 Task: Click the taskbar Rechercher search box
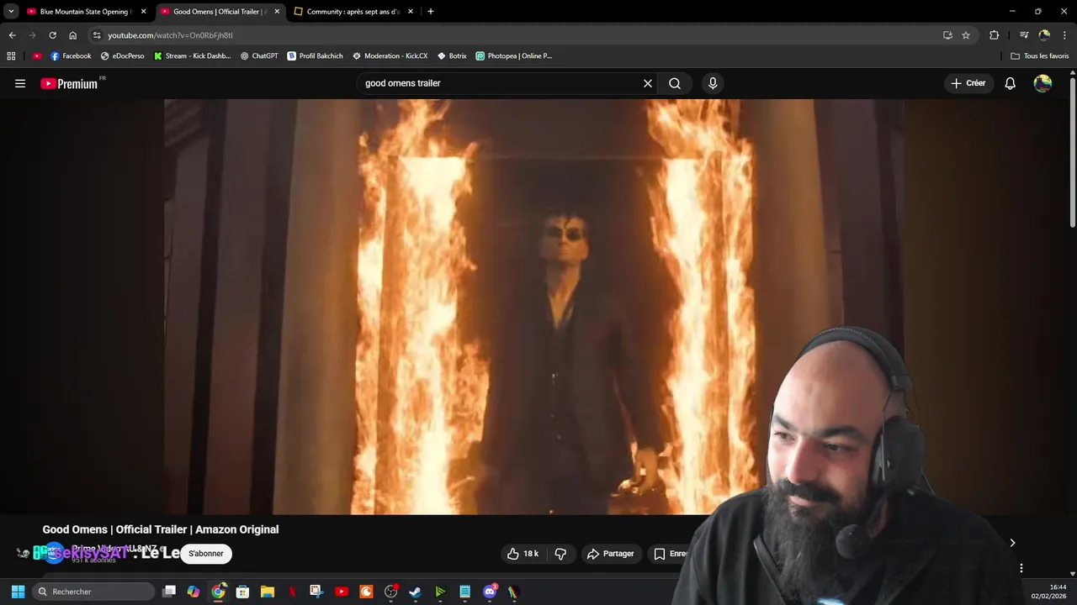[x=94, y=592]
